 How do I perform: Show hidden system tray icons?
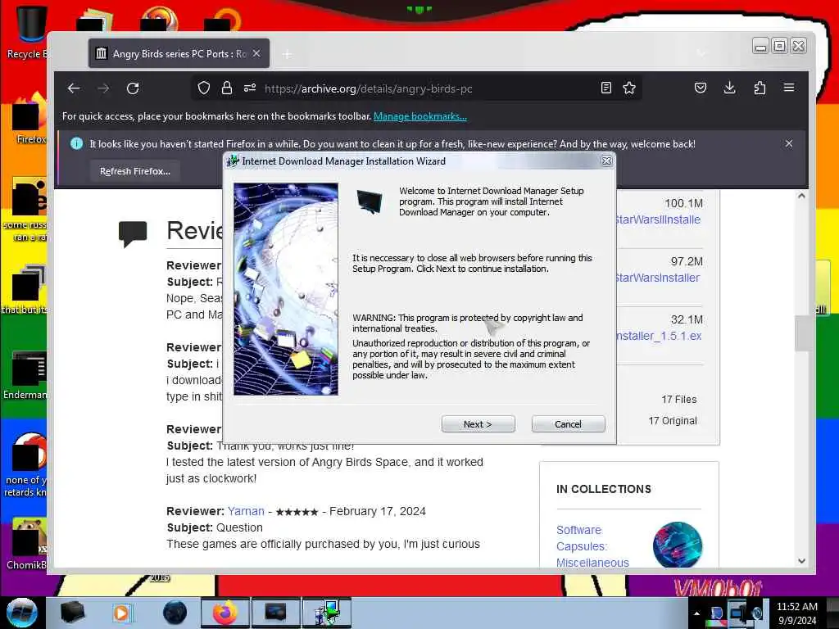pos(696,613)
